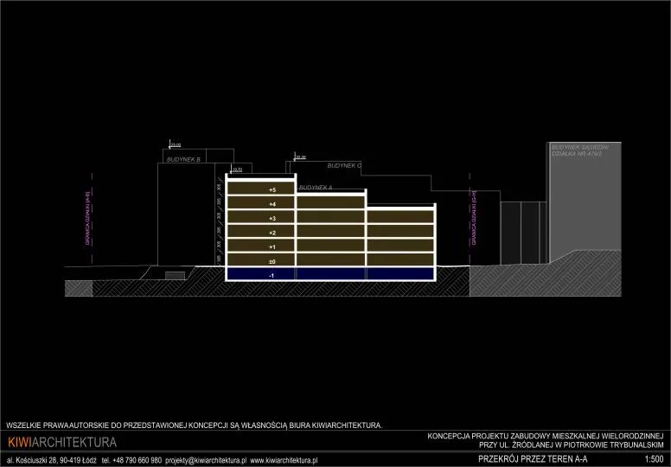Select the +1 floor level label

[x=272, y=246]
